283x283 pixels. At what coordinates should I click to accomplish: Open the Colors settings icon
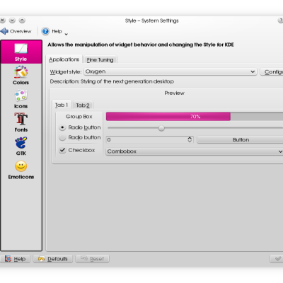tap(21, 72)
